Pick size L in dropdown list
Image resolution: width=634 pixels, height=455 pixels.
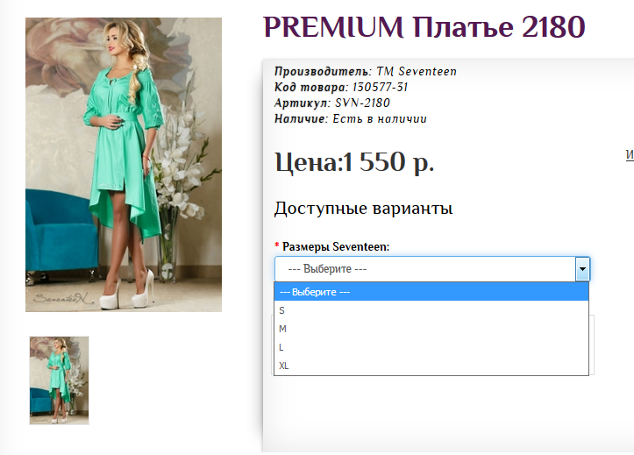[x=431, y=347]
